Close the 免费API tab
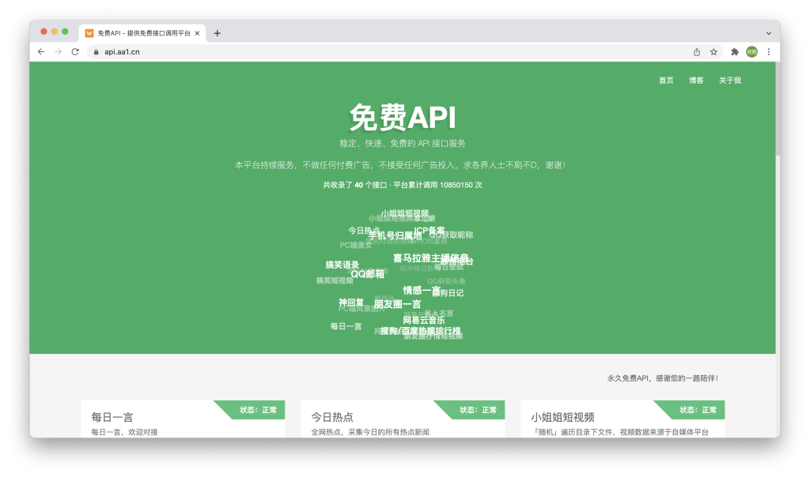This screenshot has width=810, height=477. (197, 33)
